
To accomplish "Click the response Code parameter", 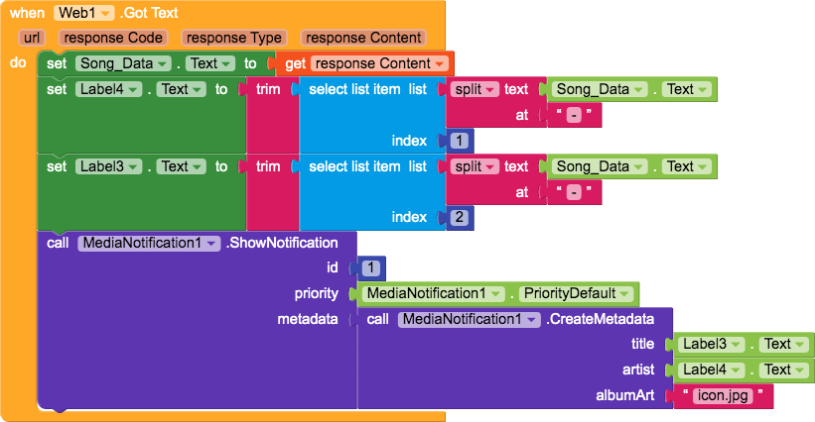I will coord(113,38).
